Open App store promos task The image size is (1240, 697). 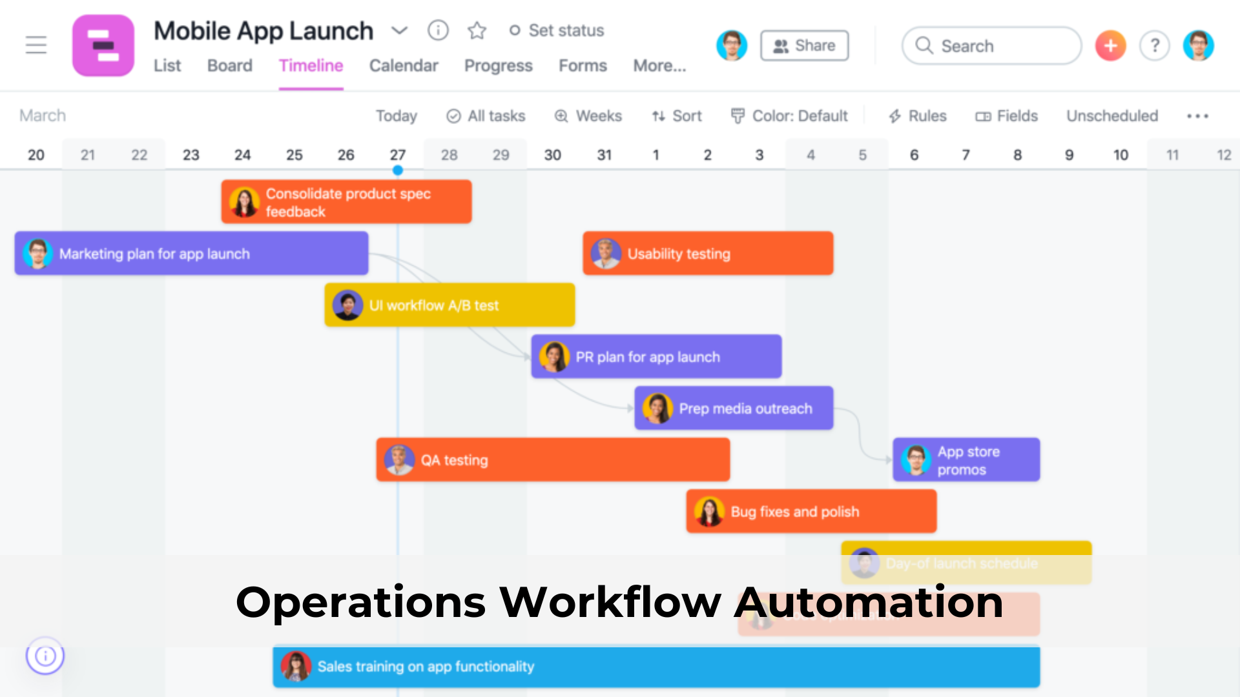[967, 460]
